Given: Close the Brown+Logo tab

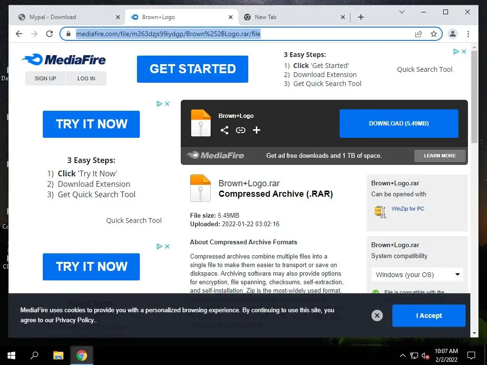Looking at the screenshot, I should click(x=231, y=17).
